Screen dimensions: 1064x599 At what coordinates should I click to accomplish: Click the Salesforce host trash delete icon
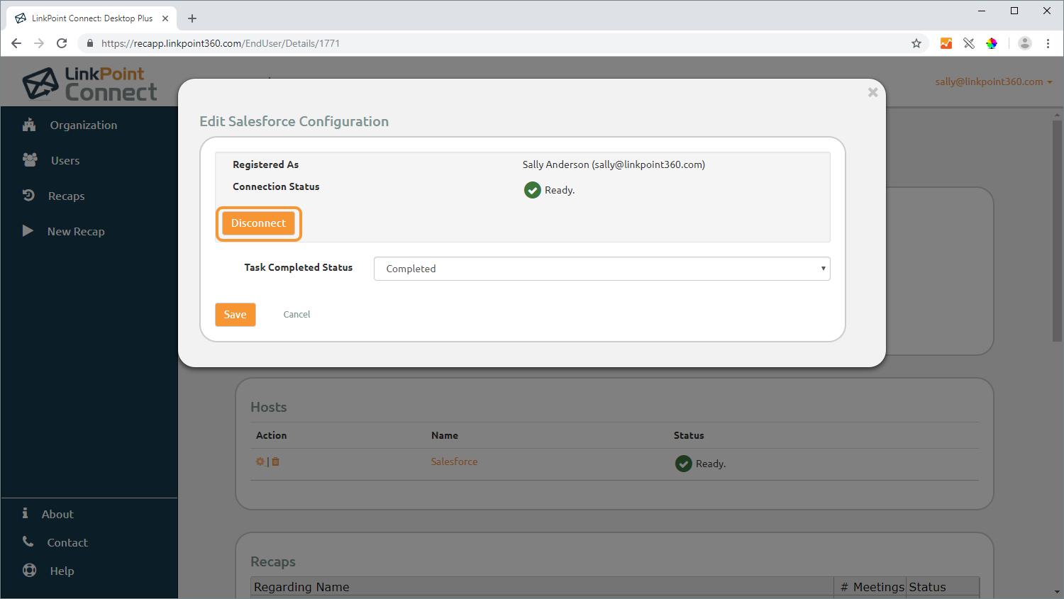click(x=276, y=461)
